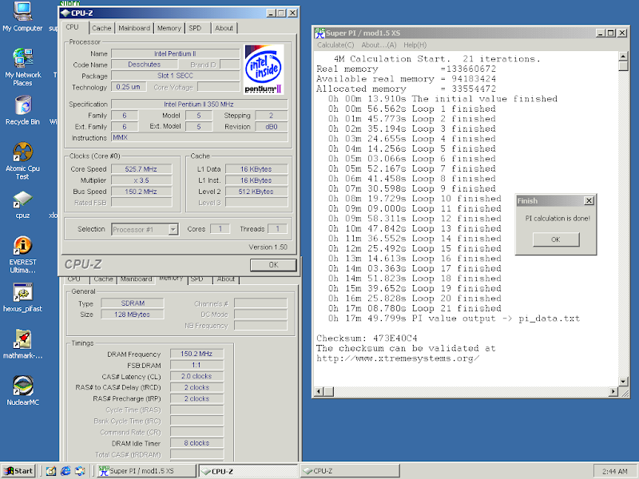Click the Bus Speed value "150.2 MHz"
639x479 pixels.
[x=141, y=192]
